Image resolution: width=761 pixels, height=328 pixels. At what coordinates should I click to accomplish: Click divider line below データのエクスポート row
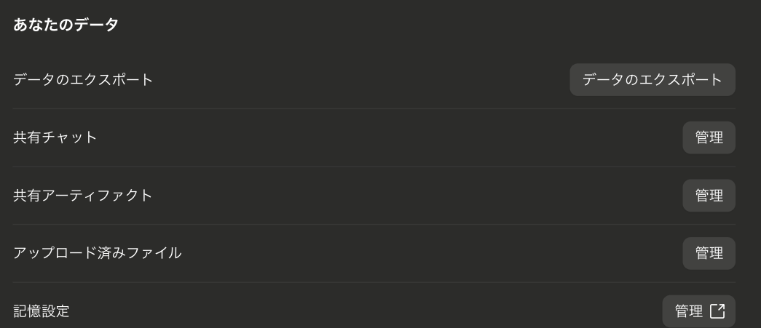(374, 109)
